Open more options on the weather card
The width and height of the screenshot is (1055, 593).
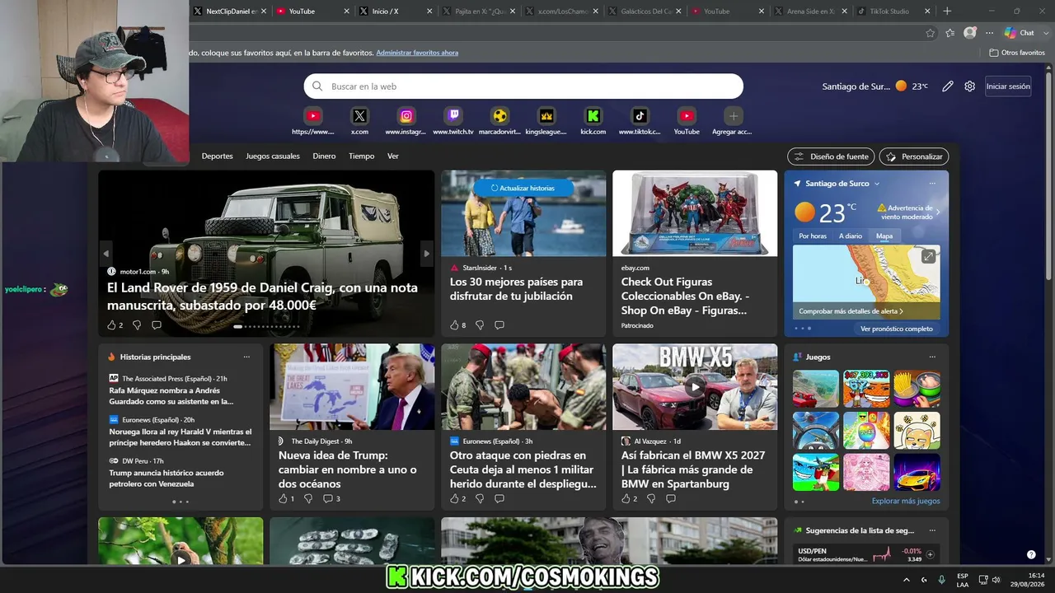(x=932, y=184)
